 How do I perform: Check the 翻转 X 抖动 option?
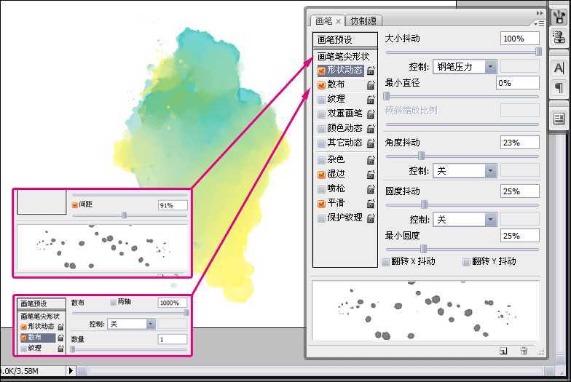[x=386, y=262]
